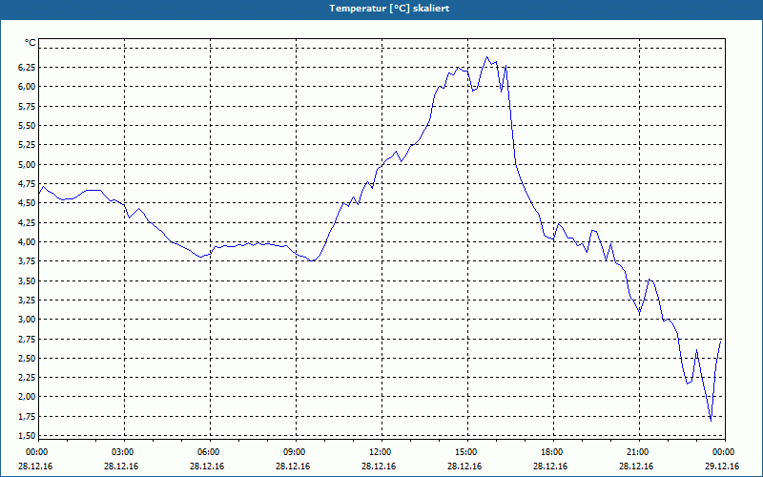Select the 03:00 time label
Screen dimensions: 763x477
point(122,452)
